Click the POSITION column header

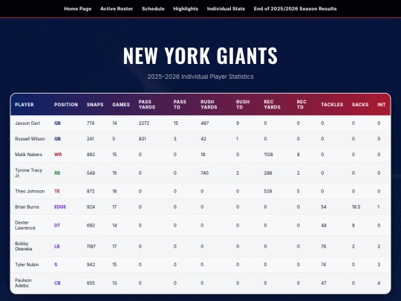pos(66,105)
